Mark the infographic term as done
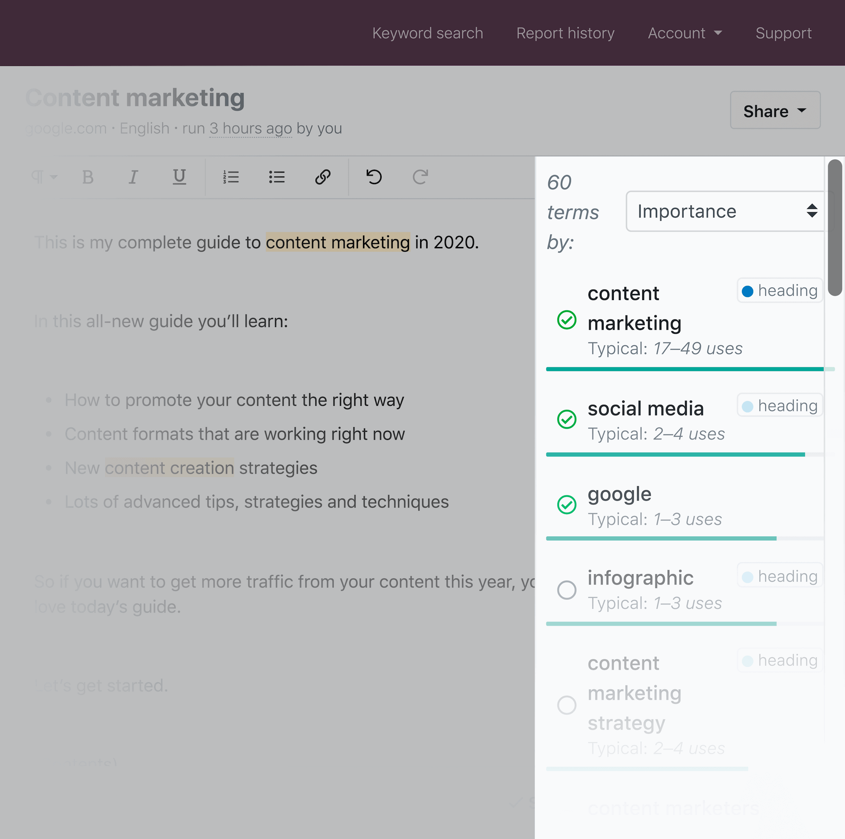 pyautogui.click(x=566, y=590)
